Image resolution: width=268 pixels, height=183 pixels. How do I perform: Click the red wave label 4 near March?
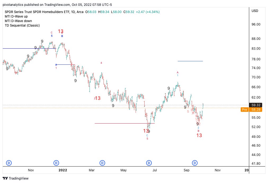click(x=101, y=63)
